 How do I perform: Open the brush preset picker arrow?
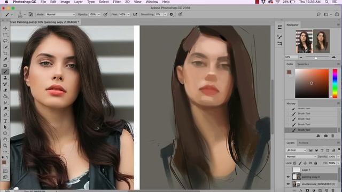pos(25,14)
